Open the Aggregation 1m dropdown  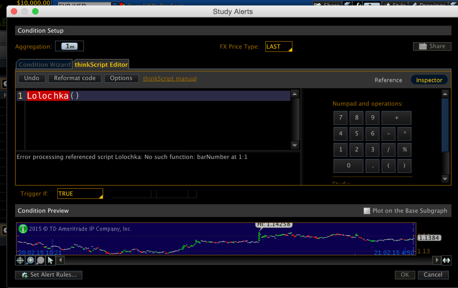[69, 46]
